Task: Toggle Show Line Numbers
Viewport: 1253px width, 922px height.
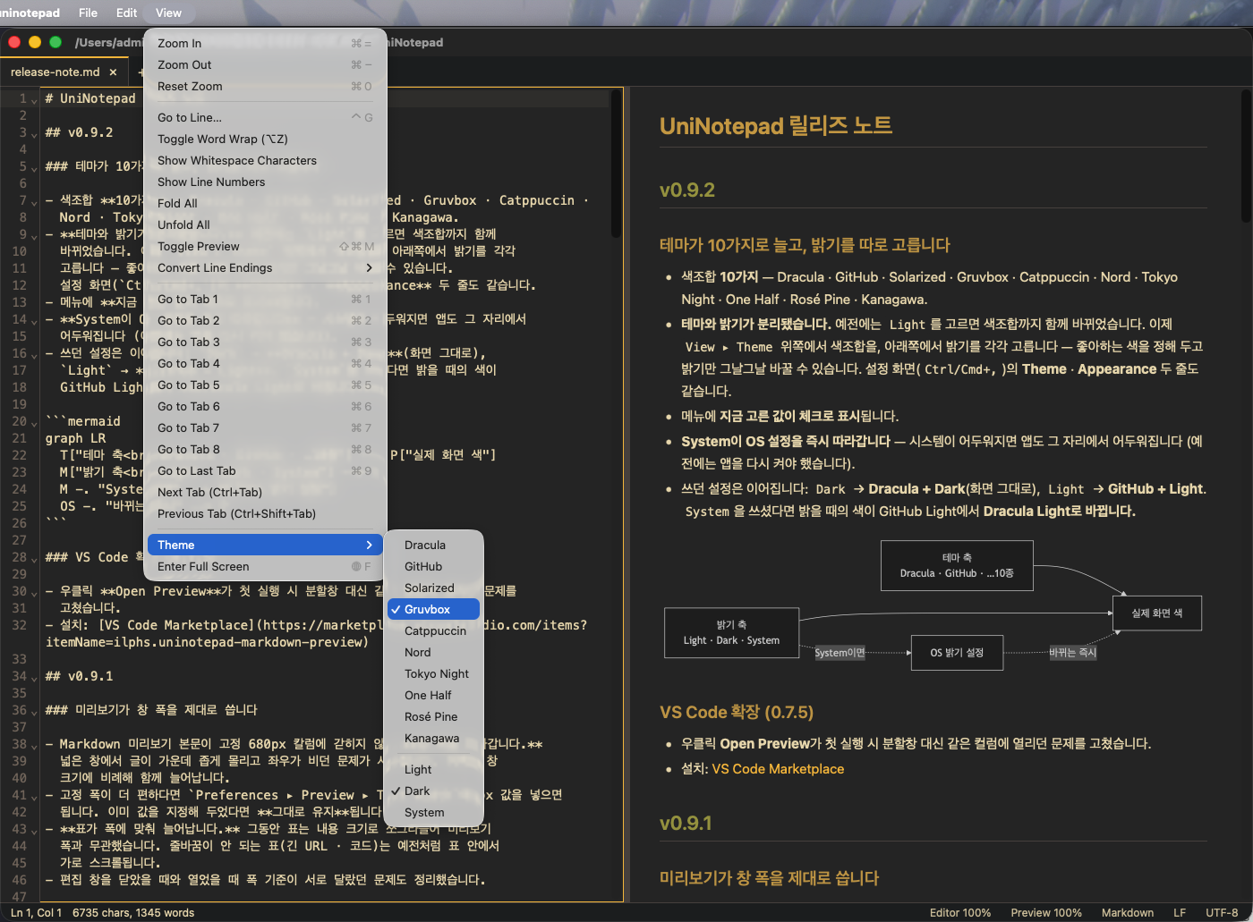Action: point(265,182)
